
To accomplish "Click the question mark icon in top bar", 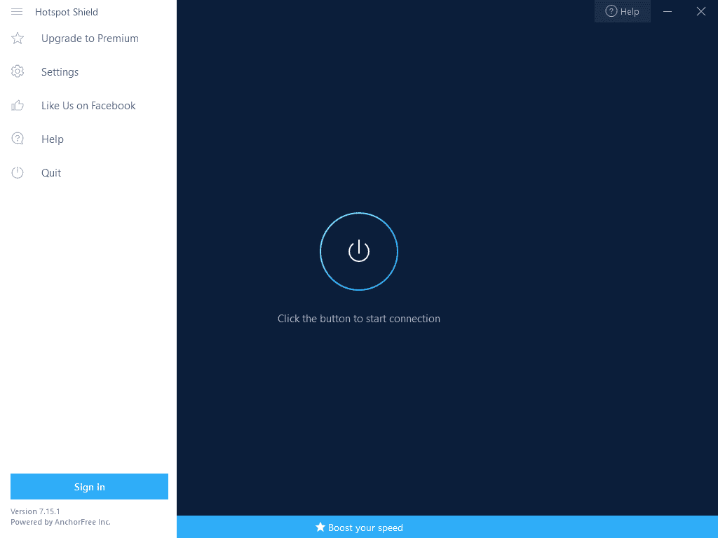I will point(611,11).
